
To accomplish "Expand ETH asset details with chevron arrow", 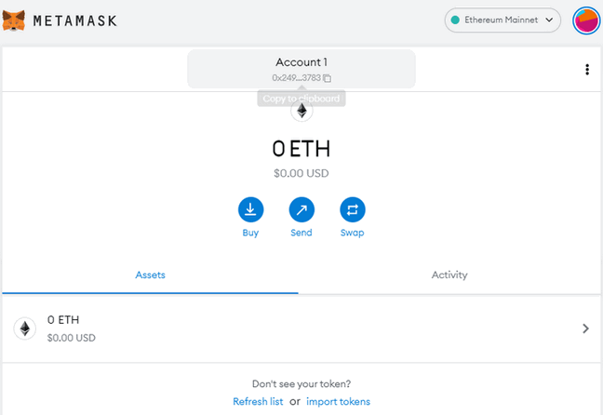I will 585,328.
